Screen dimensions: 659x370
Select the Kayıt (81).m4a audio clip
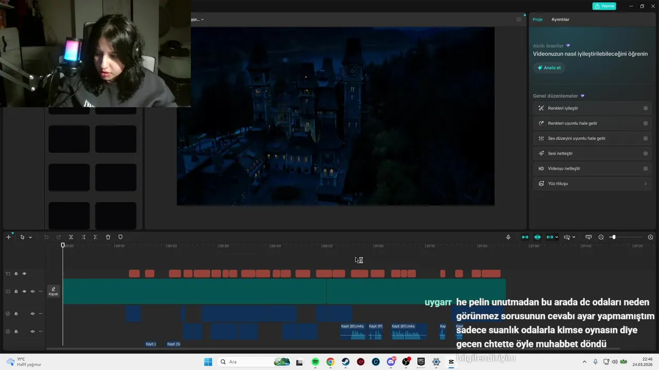[x=353, y=331]
